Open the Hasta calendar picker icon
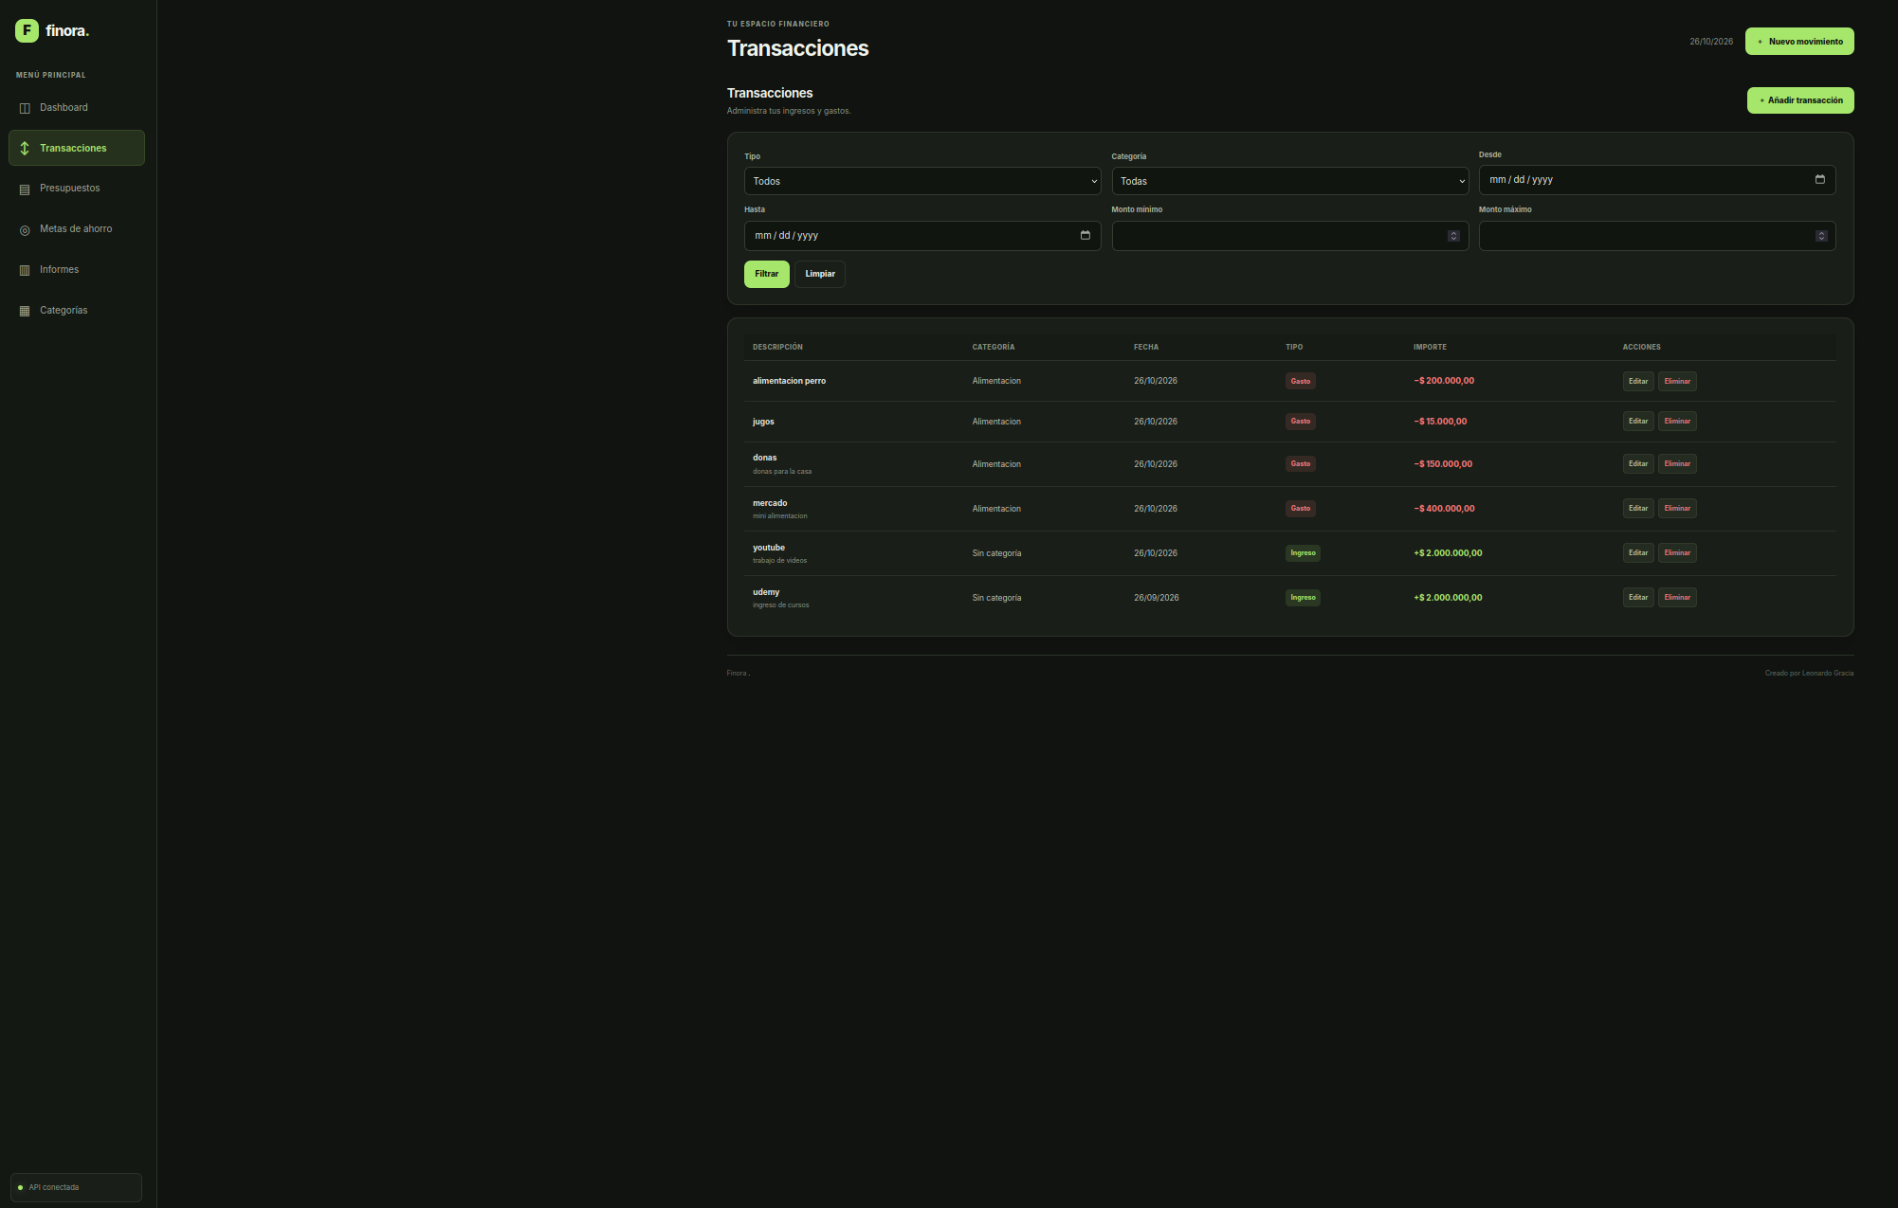This screenshot has height=1208, width=1898. (x=1085, y=235)
